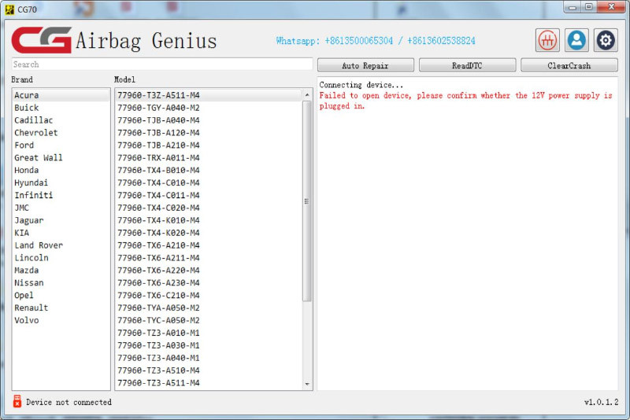Select model 77960-TZ3-A010-M1
630x420 pixels.
click(209, 333)
